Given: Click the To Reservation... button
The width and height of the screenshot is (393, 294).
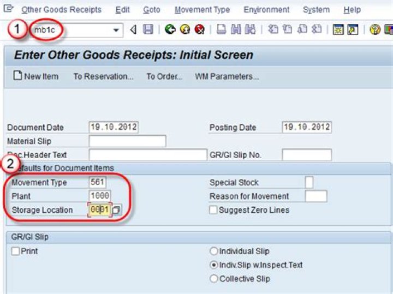Looking at the screenshot, I should click(103, 76).
